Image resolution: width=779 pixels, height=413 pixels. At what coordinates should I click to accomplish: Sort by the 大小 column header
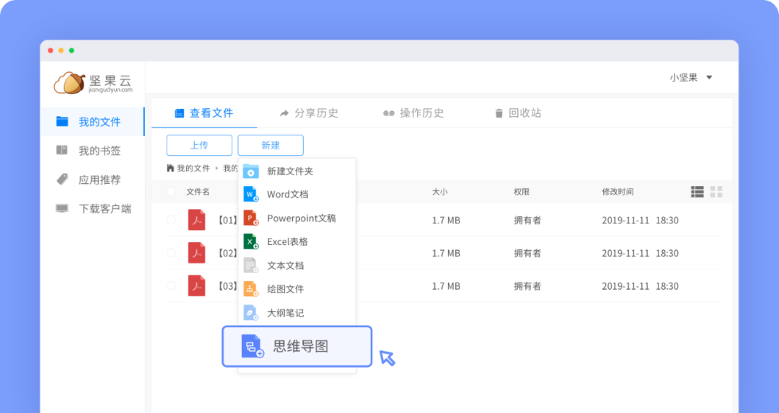[440, 192]
